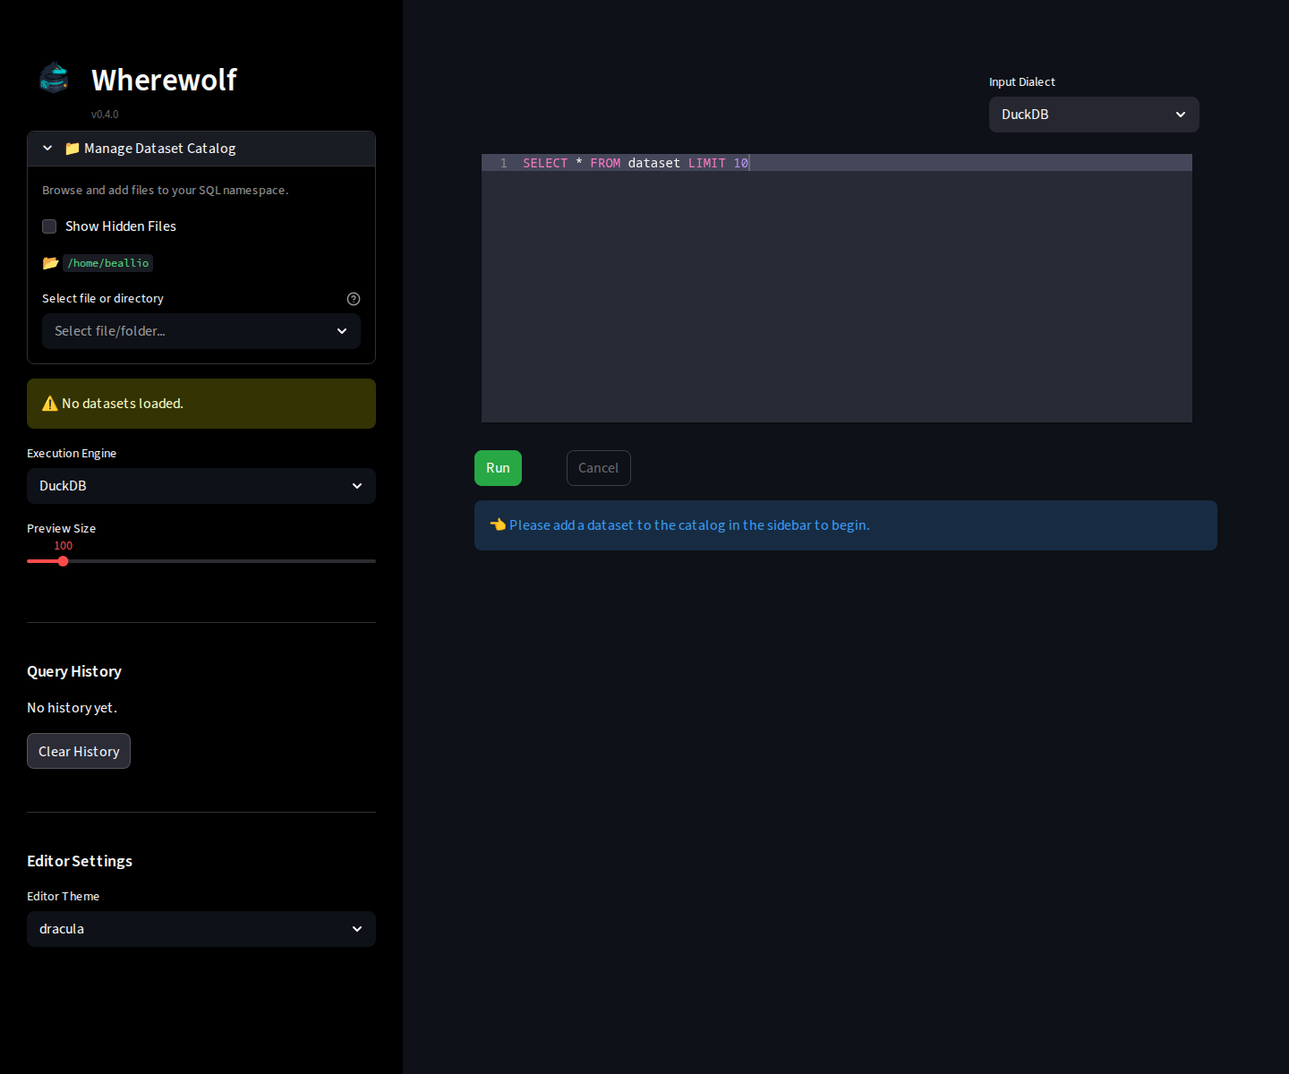Click the help icon beside Select file or directory
The image size is (1289, 1074).
(354, 299)
